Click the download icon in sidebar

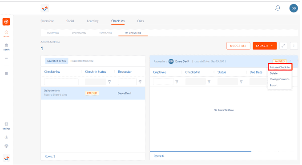pyautogui.click(x=6, y=137)
